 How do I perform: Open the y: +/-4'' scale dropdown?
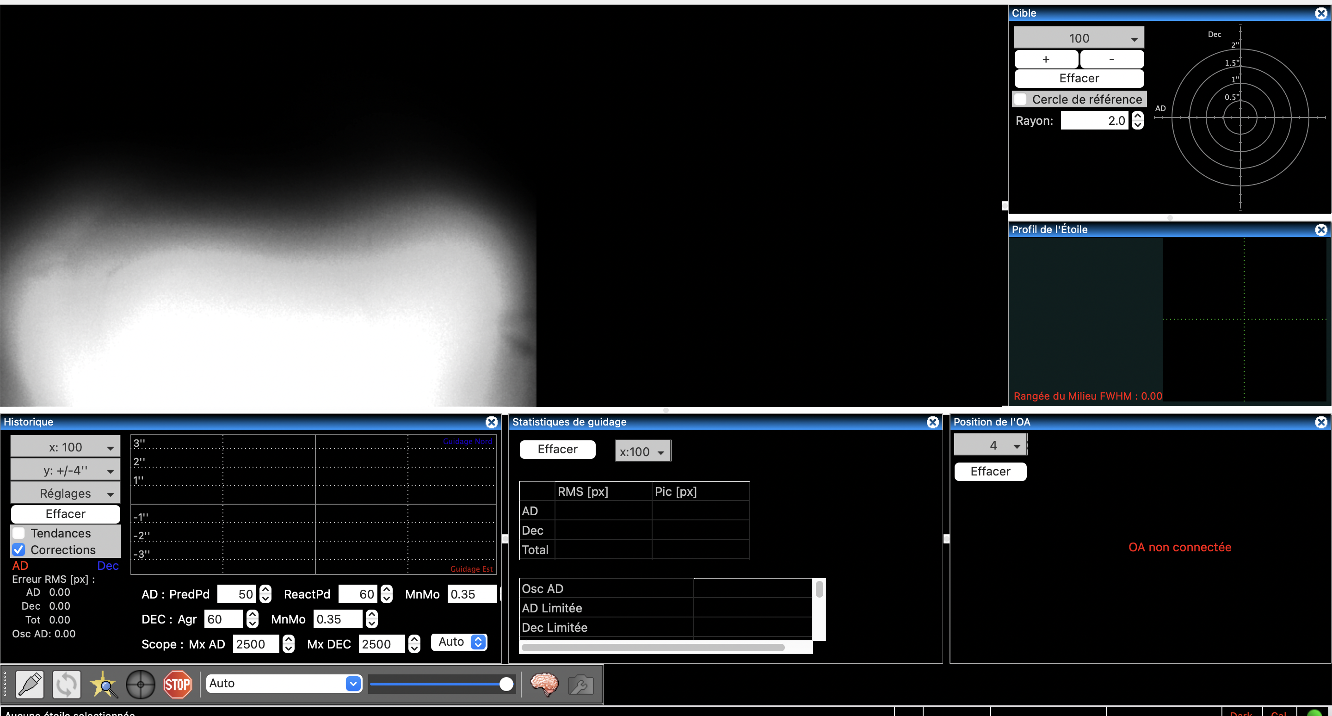(66, 470)
